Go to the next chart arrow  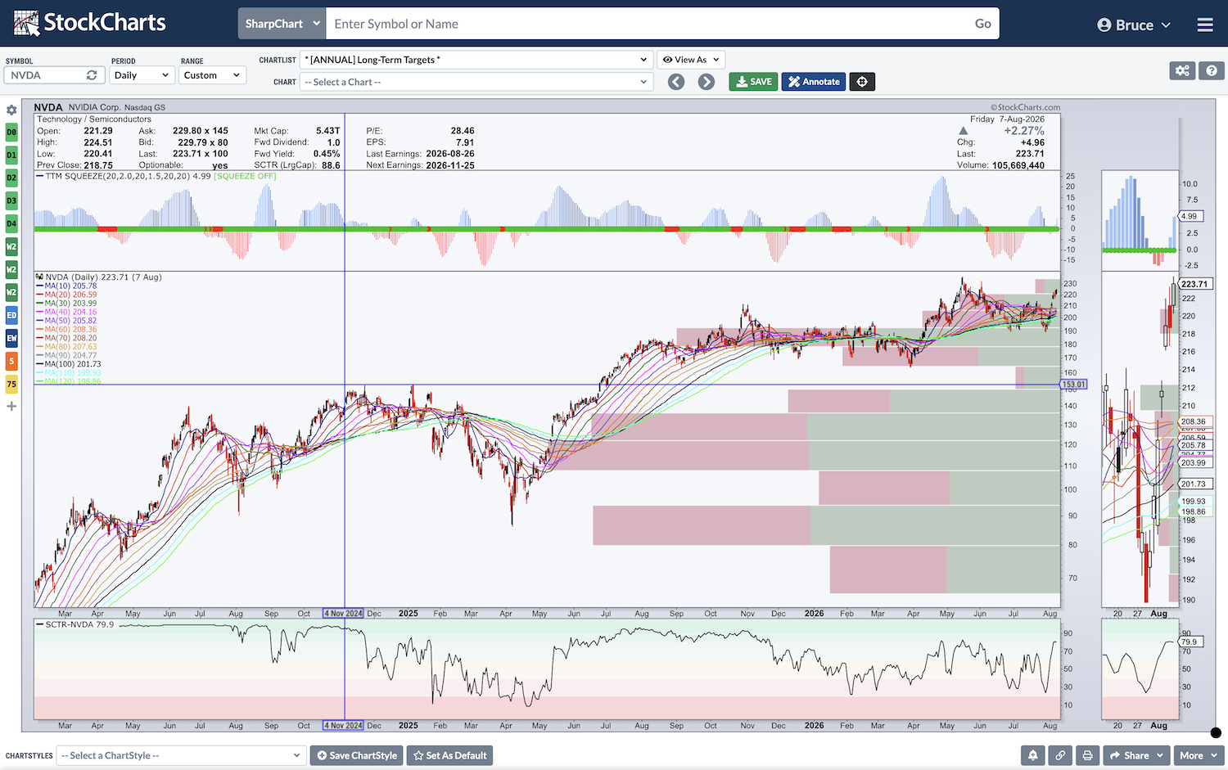(707, 82)
